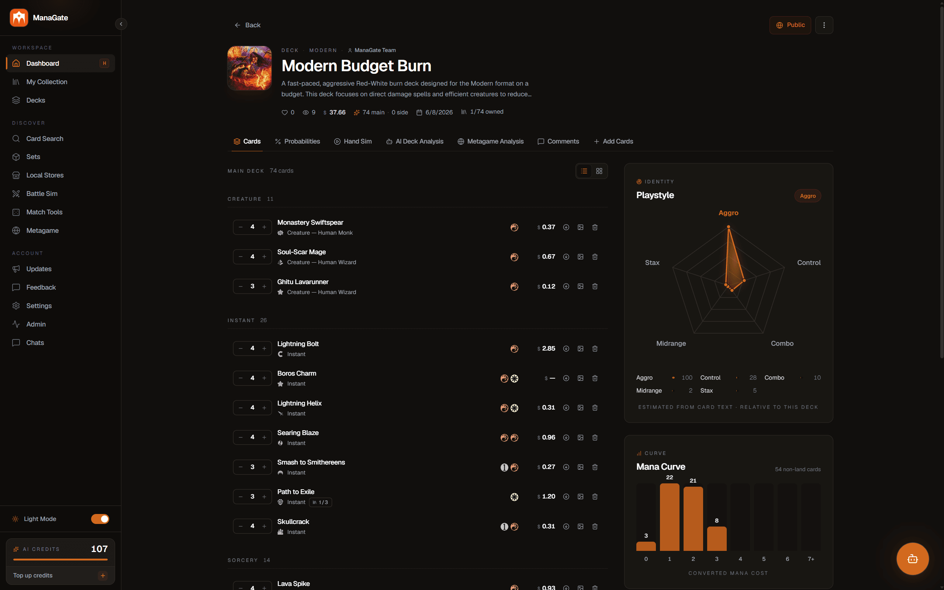944x590 pixels.
Task: Open Battle Sim page
Action: pos(60,194)
